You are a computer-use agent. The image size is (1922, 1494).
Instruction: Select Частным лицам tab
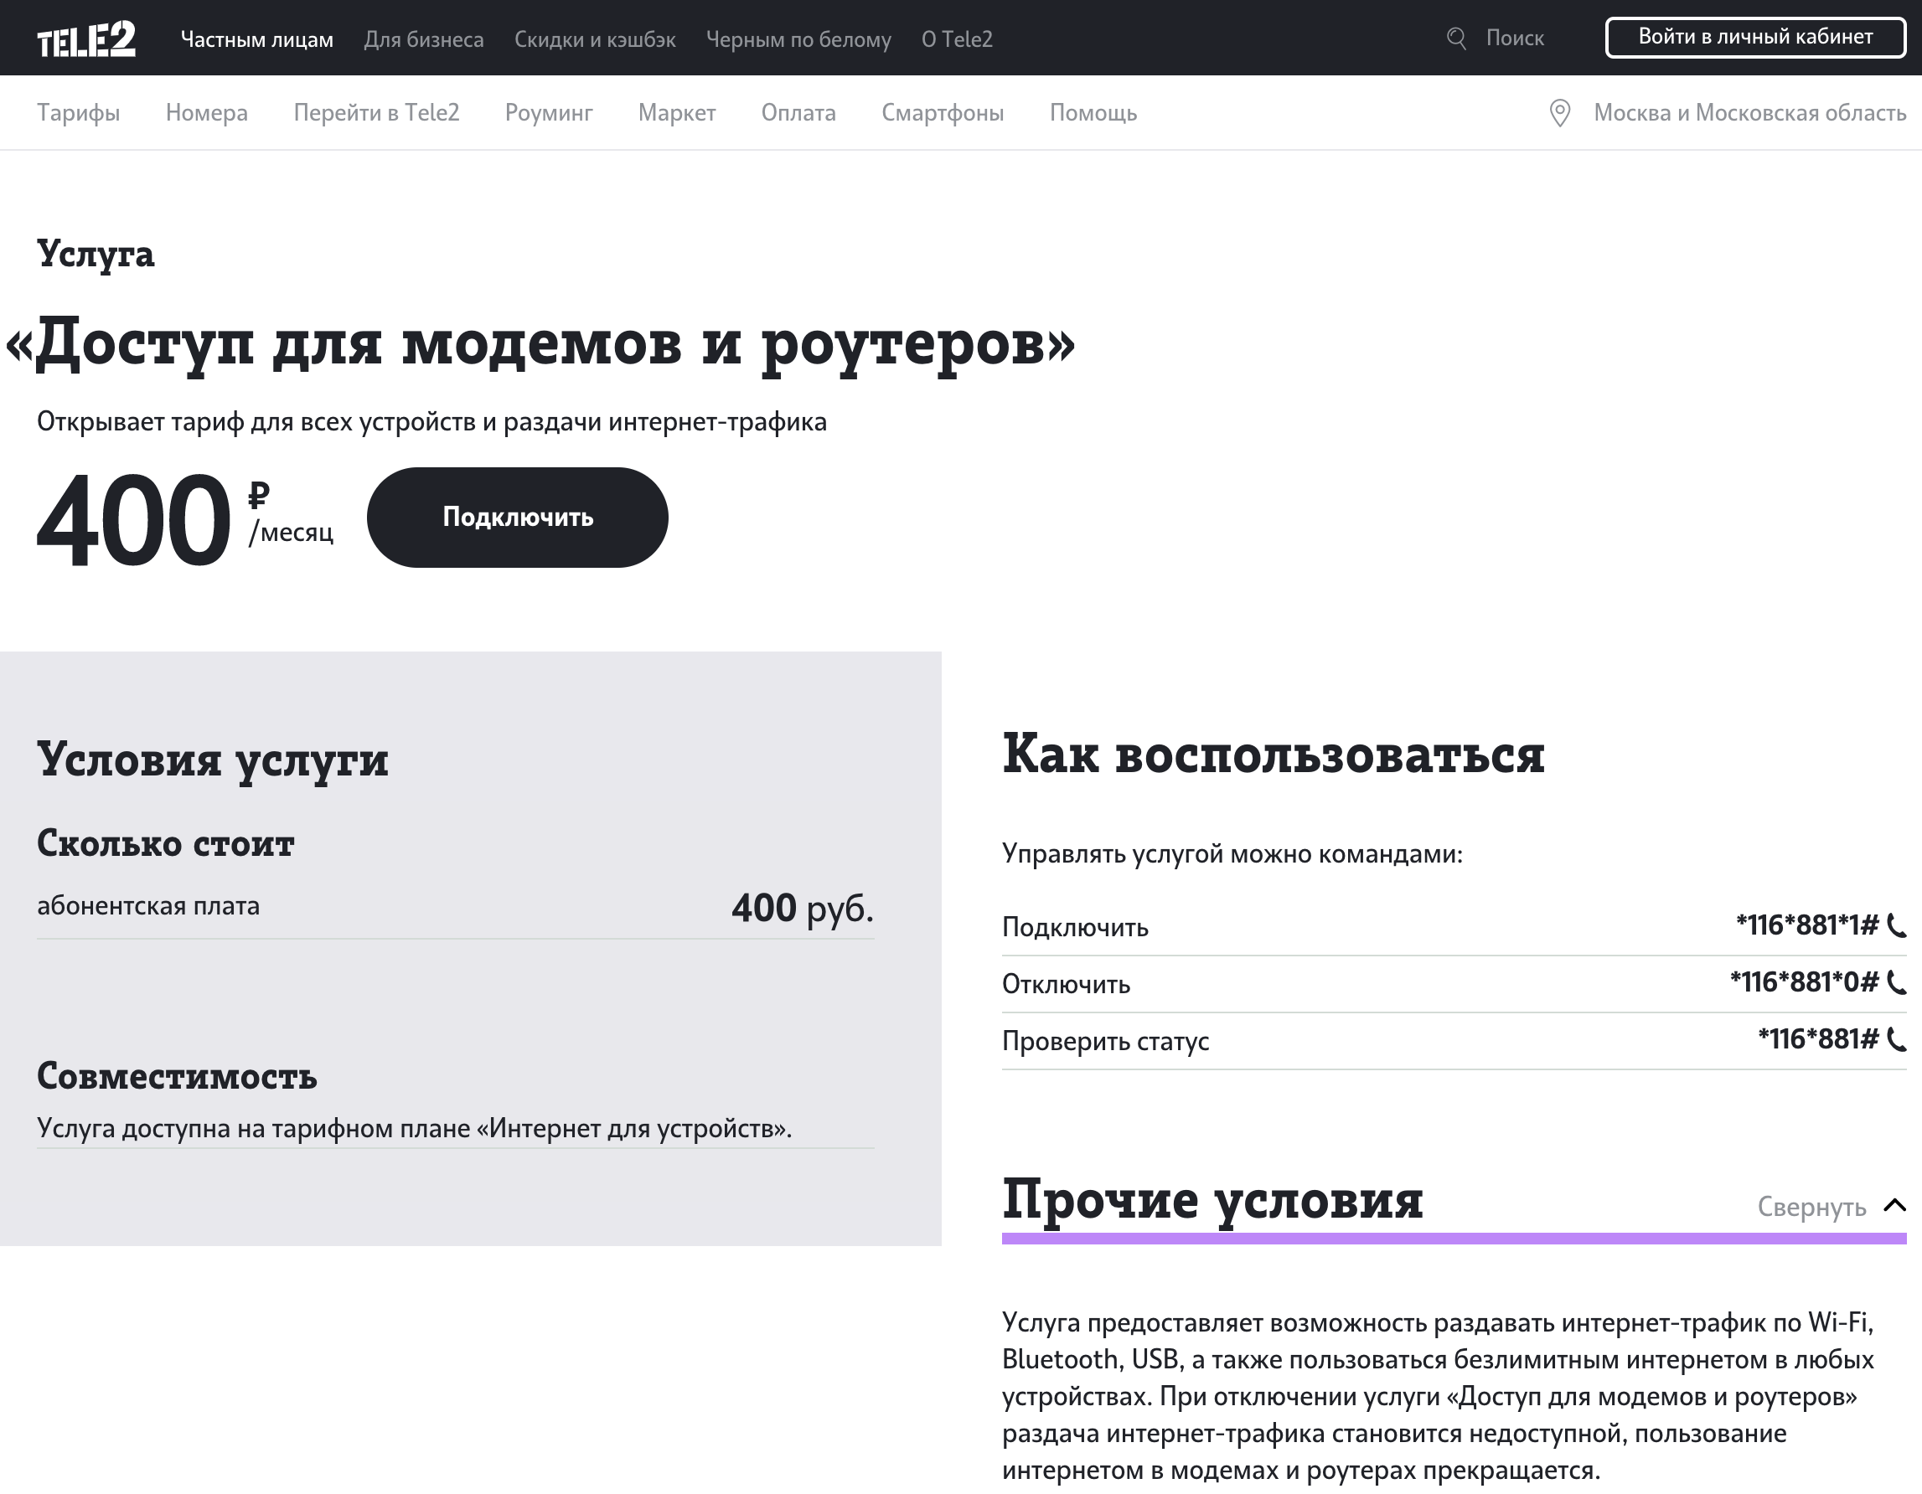(257, 39)
